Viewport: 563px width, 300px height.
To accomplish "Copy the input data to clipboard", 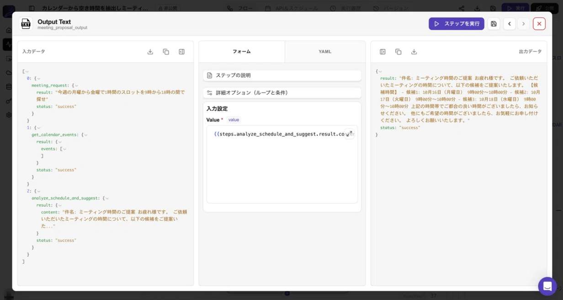I will (x=166, y=52).
